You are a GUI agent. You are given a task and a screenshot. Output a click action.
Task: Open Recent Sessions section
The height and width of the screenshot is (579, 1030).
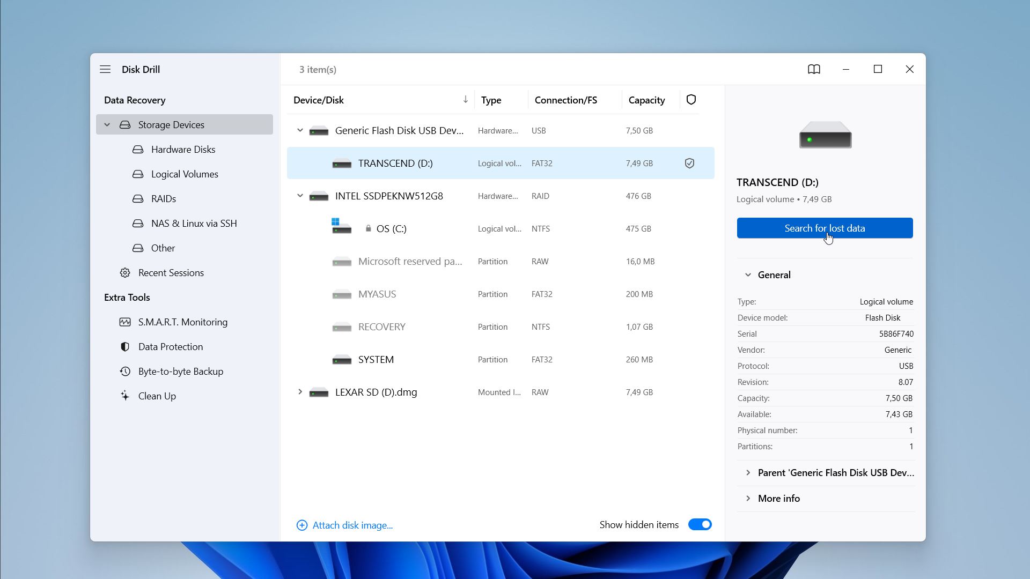click(171, 272)
